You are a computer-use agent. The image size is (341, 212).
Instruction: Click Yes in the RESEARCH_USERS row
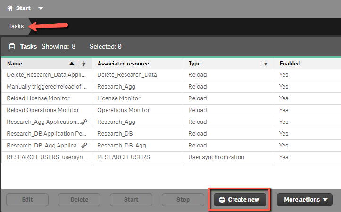coord(283,157)
